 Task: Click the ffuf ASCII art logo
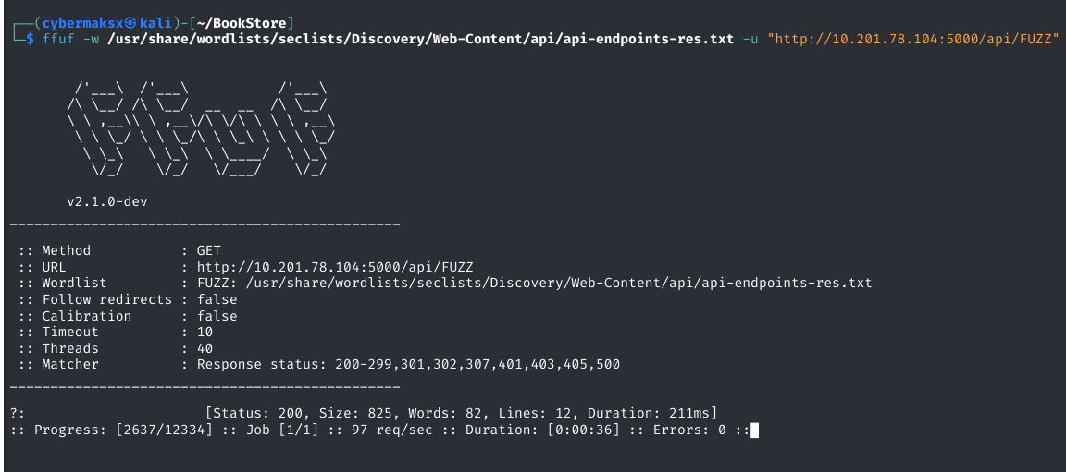199,127
